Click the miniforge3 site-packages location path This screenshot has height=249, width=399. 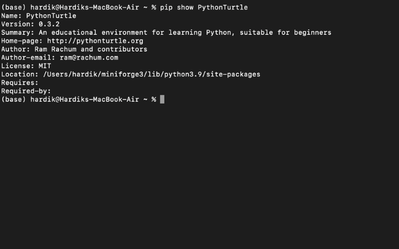point(151,74)
